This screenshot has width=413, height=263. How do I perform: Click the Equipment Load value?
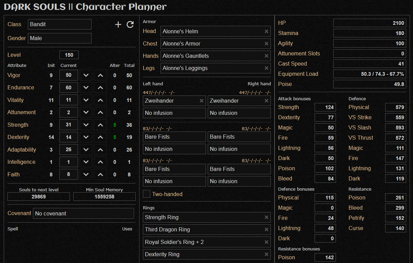370,74
